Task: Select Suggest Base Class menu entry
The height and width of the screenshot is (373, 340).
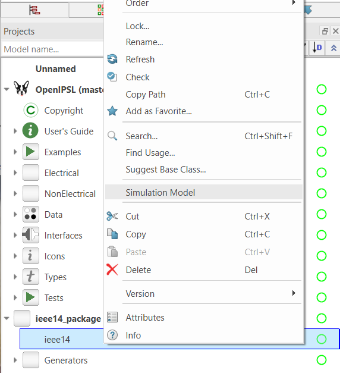Action: 165,170
